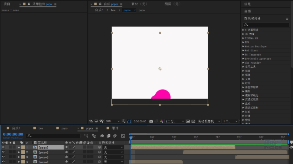Viewport: 293px width, 164px height.
Task: Open the popos composition panel menu icon
Action: click(121, 4)
